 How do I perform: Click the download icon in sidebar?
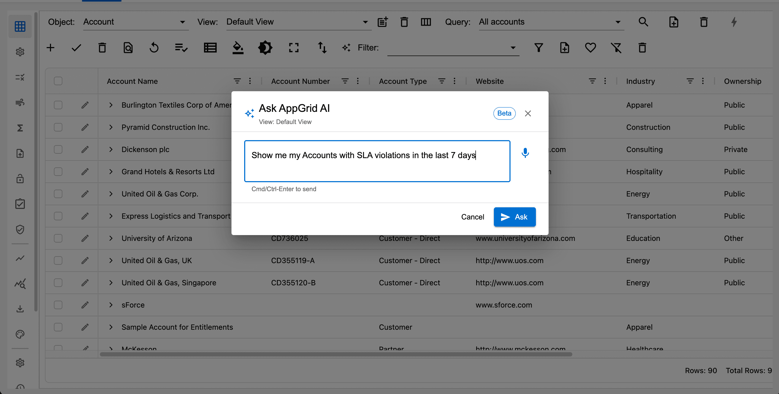[20, 309]
